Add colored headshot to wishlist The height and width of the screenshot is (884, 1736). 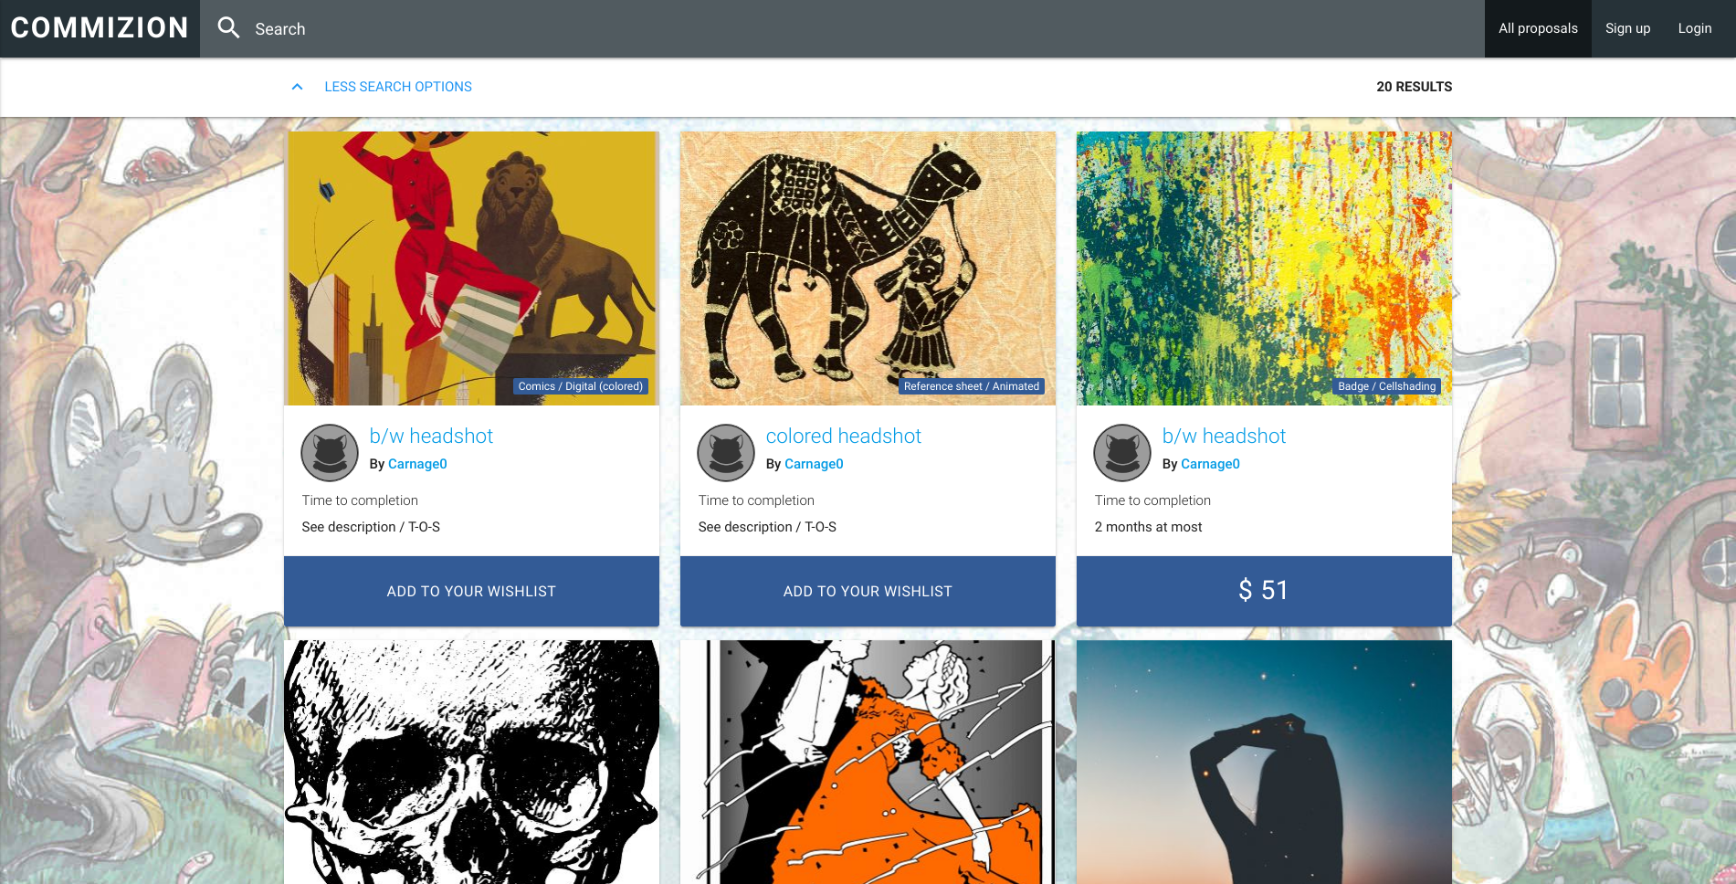(868, 591)
